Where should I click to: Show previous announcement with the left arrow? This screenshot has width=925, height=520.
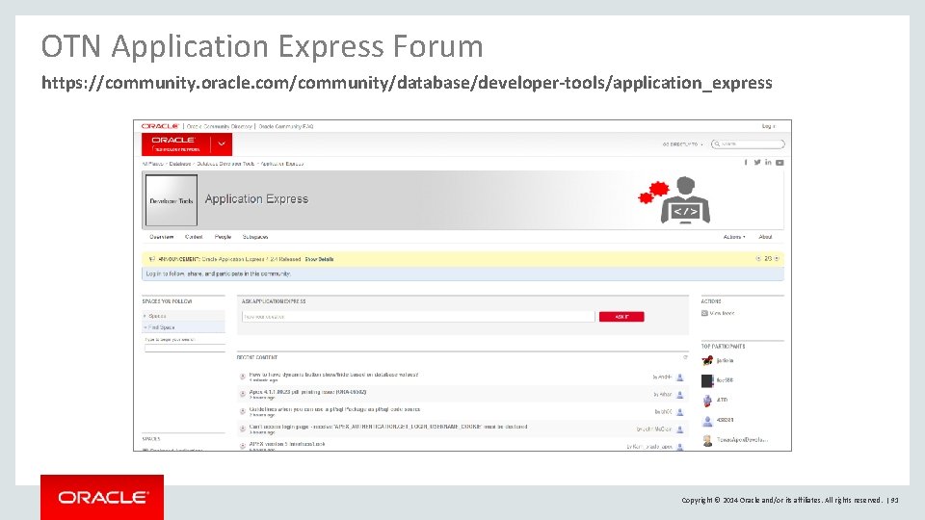[x=758, y=259]
